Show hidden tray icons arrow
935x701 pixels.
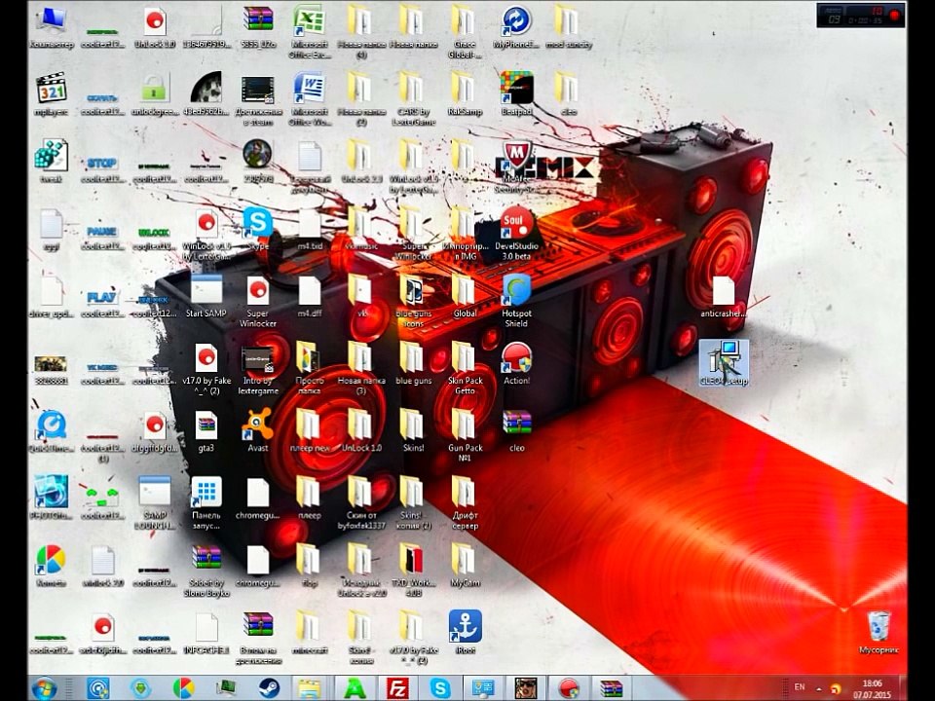819,688
